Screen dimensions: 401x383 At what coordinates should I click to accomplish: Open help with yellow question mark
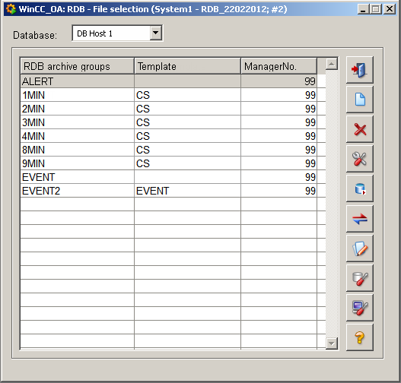[360, 337]
